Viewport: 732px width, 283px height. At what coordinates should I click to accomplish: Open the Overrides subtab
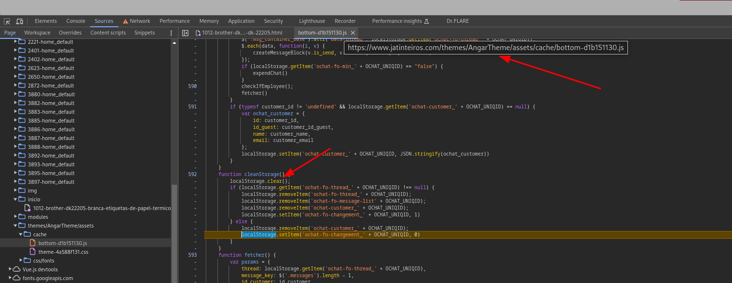coord(70,33)
